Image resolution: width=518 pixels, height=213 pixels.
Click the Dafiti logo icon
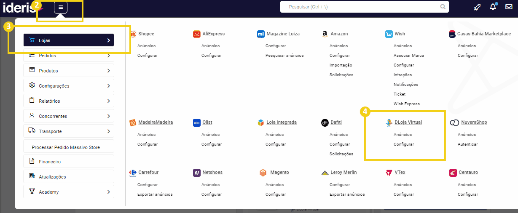tap(325, 122)
